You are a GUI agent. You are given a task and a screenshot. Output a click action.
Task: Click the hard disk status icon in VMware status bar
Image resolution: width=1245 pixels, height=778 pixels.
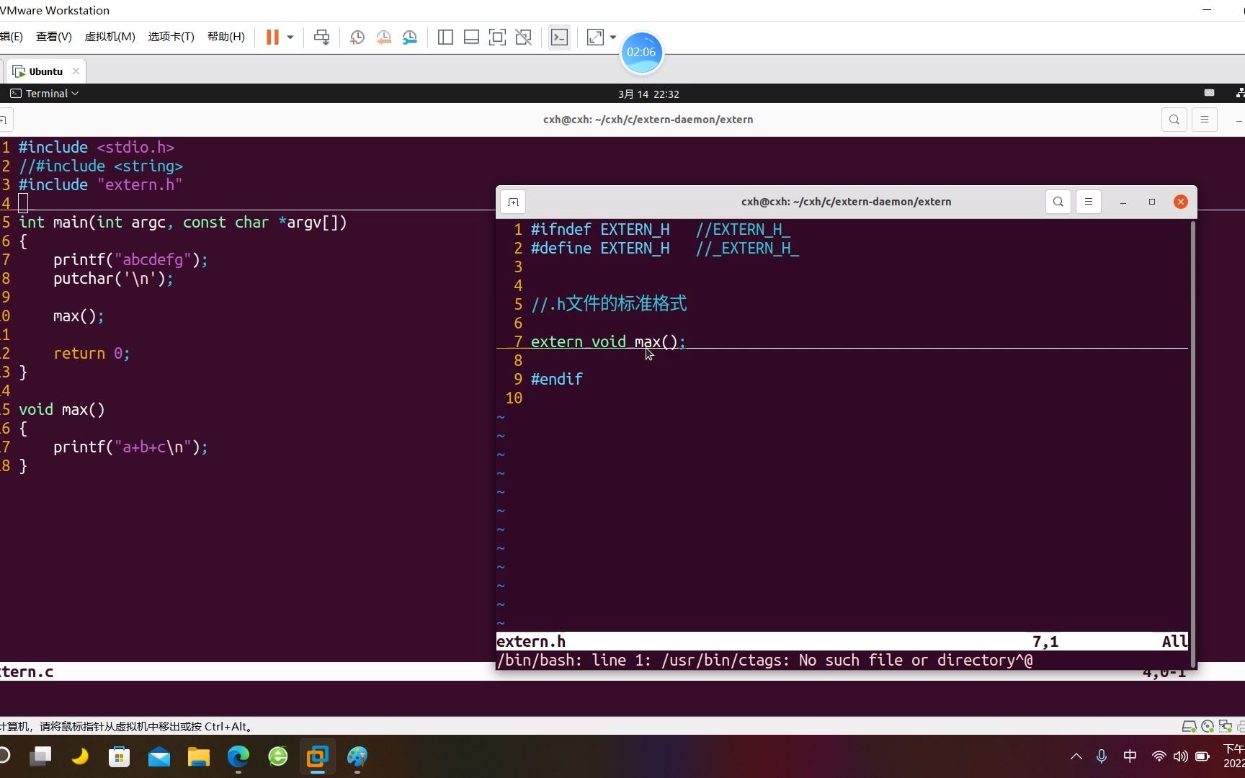(1190, 726)
